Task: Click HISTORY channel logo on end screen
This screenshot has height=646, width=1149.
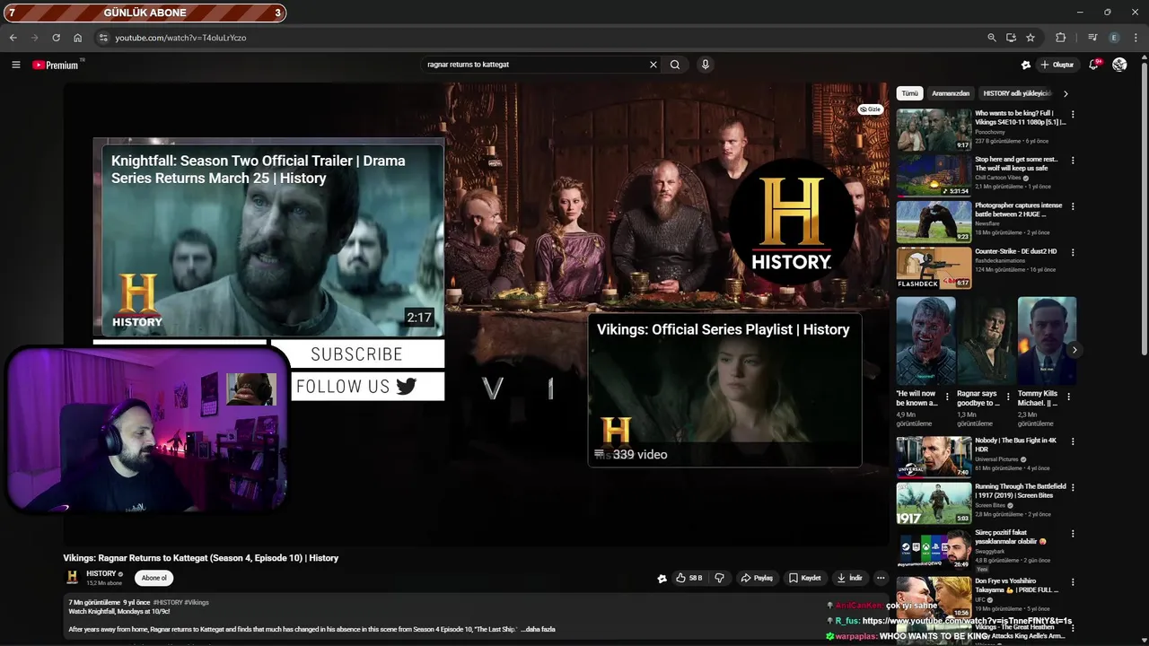Action: pos(791,222)
